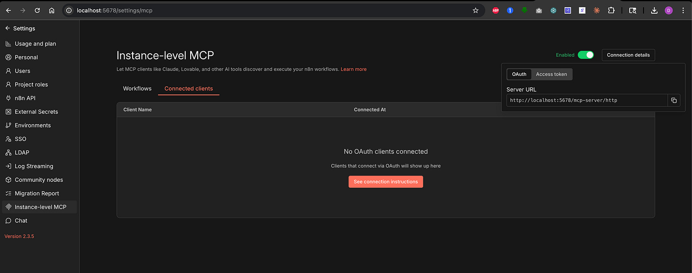Click the Connected At column header
The width and height of the screenshot is (692, 273).
370,110
